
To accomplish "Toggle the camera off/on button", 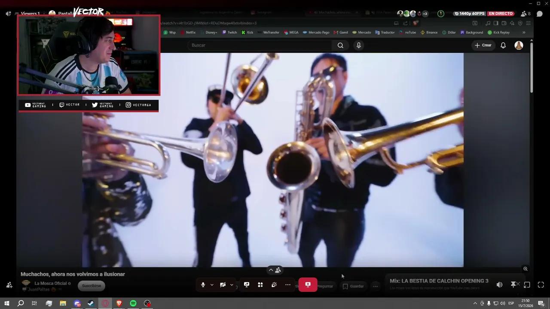I will pos(223,285).
